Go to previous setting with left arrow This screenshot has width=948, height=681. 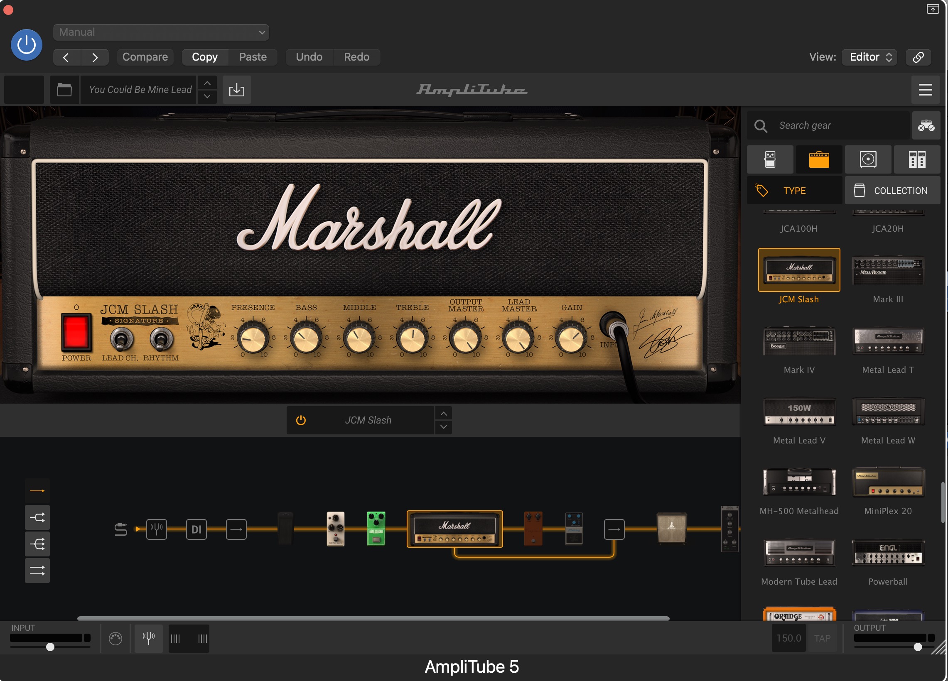click(66, 57)
